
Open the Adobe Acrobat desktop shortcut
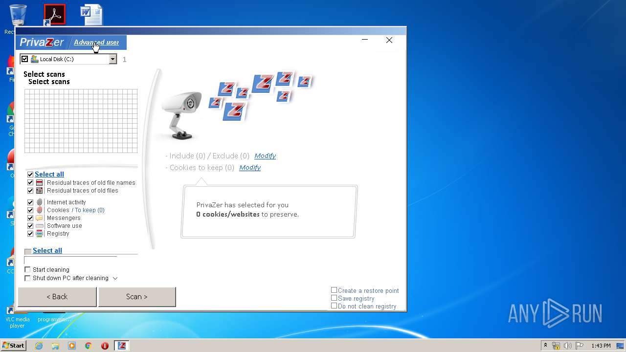(54, 15)
